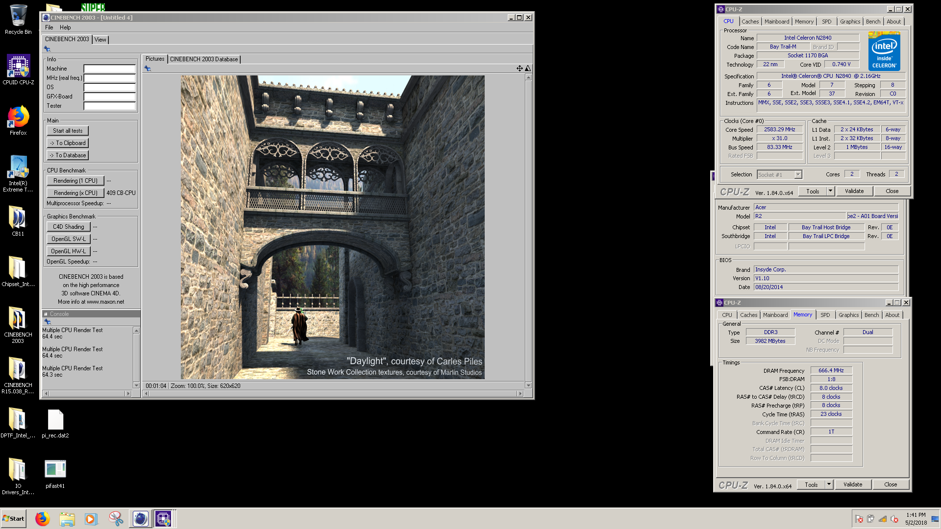
Task: Click the muted volume icon in system tray
Action: 894,519
